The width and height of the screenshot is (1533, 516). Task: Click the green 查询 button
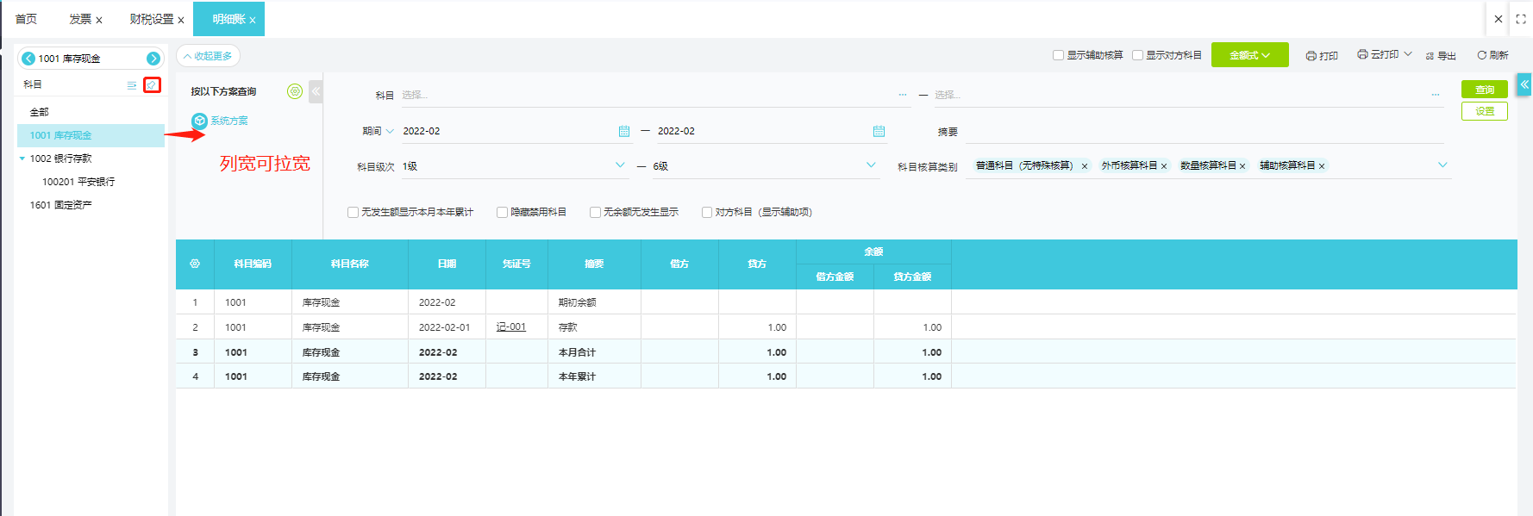(x=1484, y=90)
